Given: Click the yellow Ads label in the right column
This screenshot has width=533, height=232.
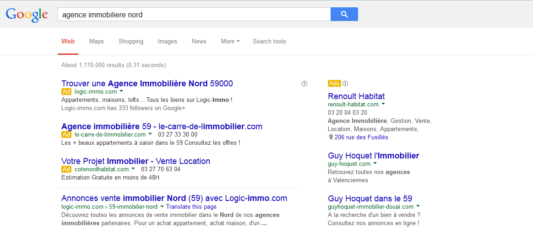Looking at the screenshot, I should [x=334, y=84].
